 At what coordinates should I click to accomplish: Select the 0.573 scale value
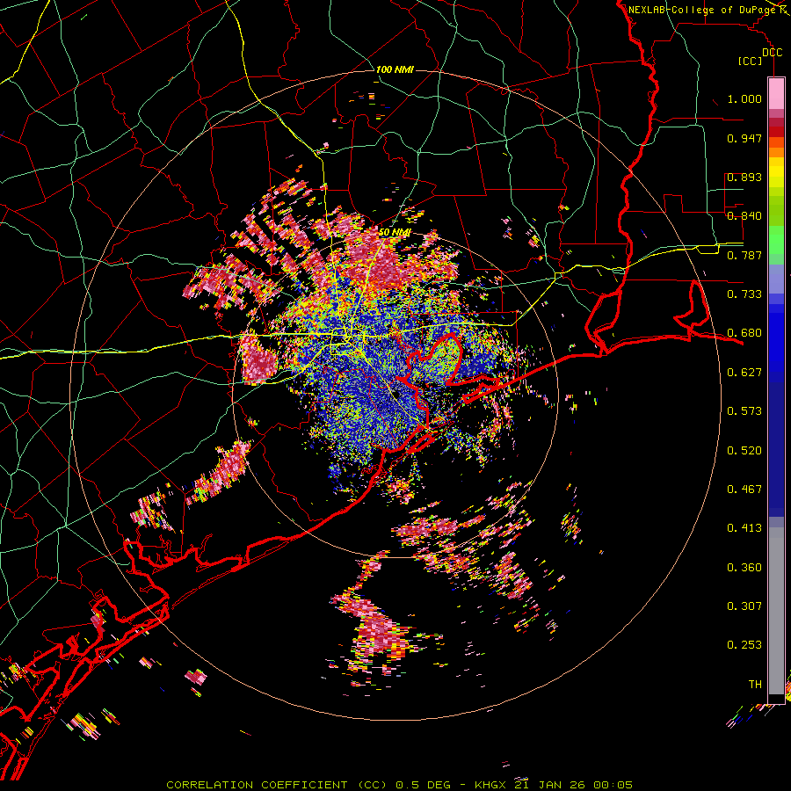[x=744, y=411]
